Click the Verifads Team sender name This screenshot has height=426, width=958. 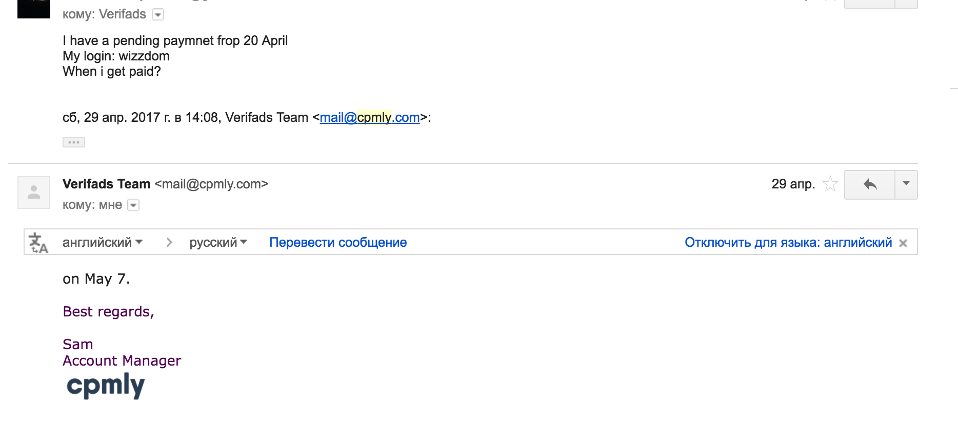[106, 184]
